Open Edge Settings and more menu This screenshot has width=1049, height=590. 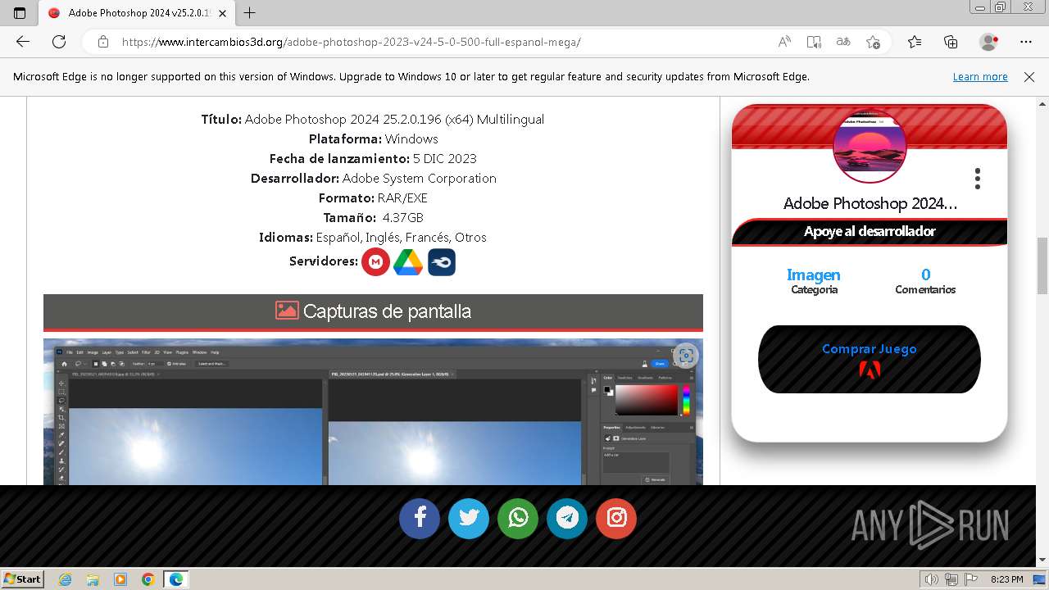pyautogui.click(x=1026, y=42)
